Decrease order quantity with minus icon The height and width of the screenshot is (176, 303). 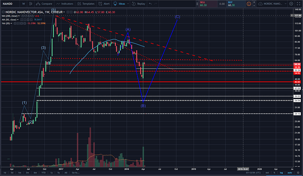[x=254, y=5]
